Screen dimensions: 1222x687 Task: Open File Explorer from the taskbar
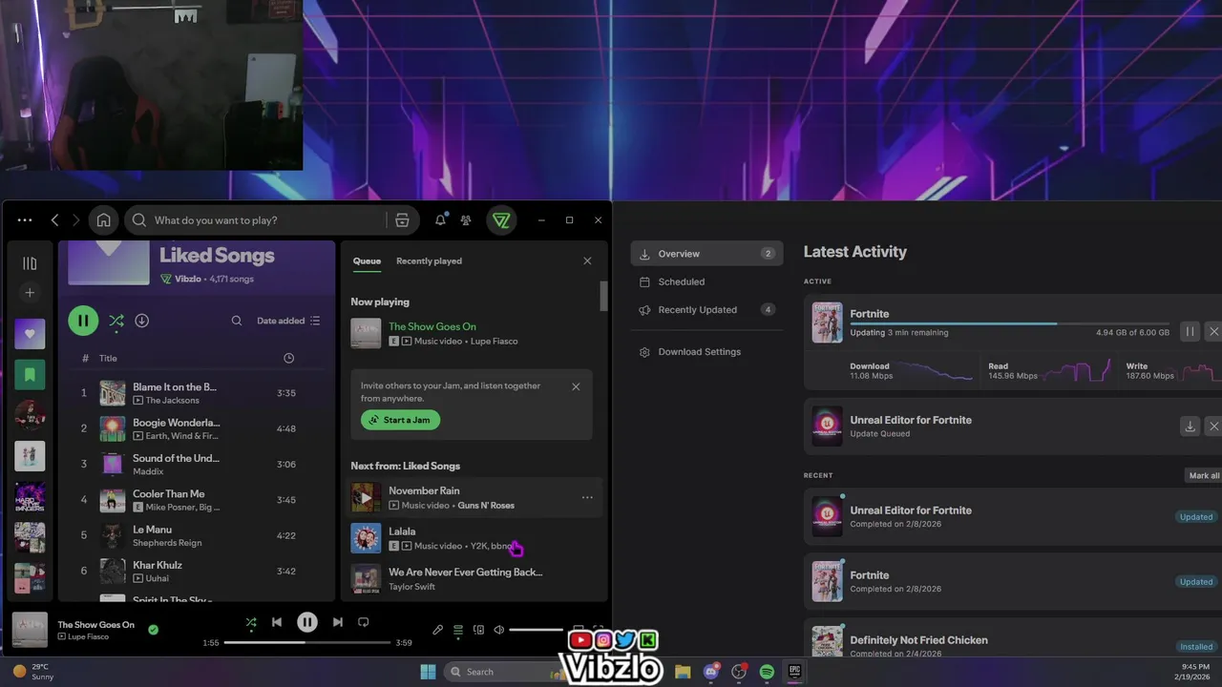683,672
